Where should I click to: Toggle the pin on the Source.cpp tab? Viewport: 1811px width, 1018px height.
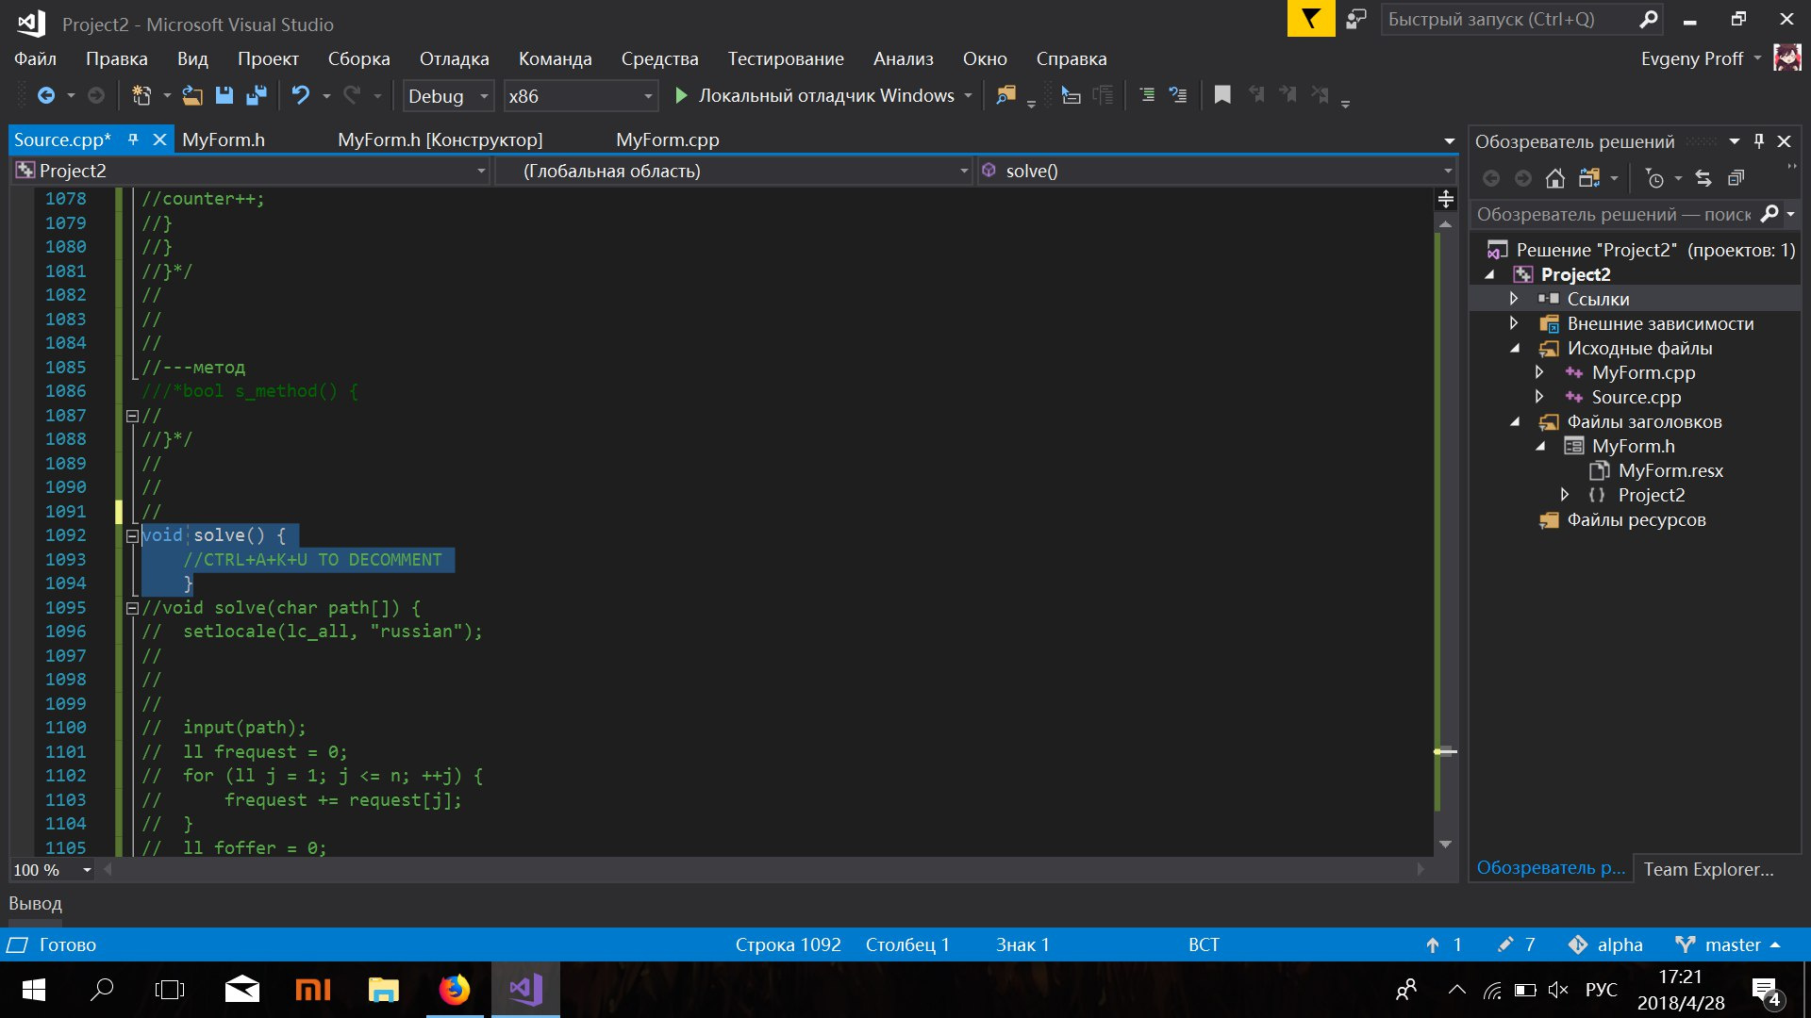tap(133, 140)
